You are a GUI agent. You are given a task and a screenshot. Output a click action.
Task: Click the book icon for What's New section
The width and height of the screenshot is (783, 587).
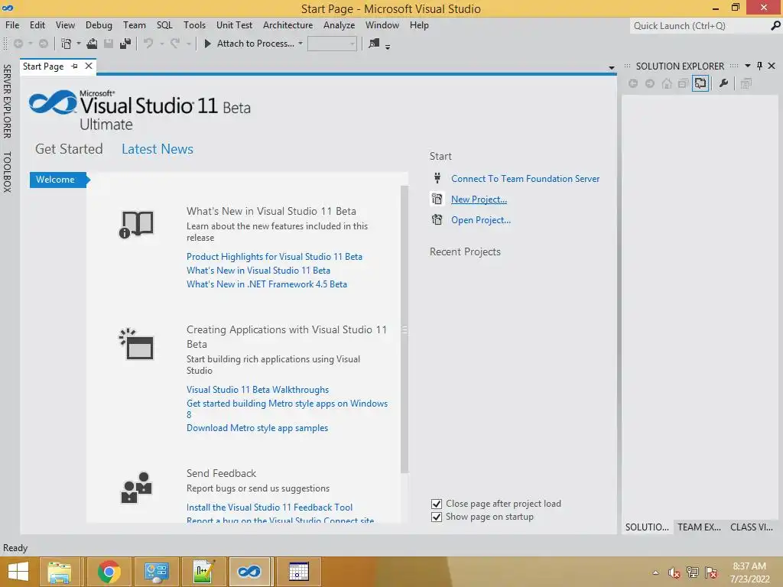coord(136,225)
